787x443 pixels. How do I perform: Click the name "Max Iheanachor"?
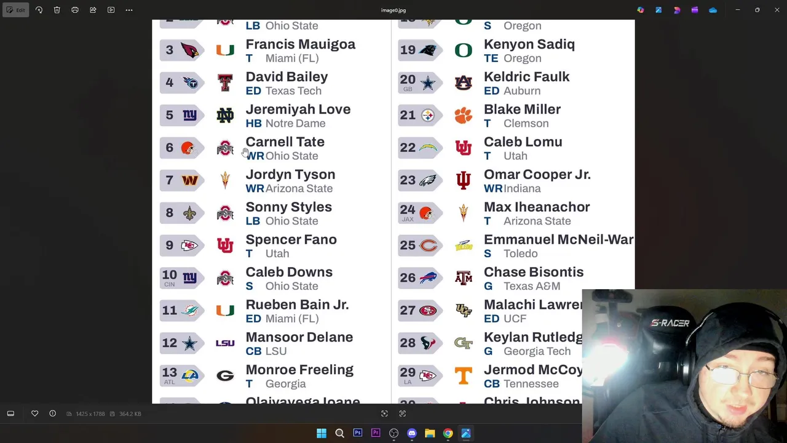[x=537, y=207]
